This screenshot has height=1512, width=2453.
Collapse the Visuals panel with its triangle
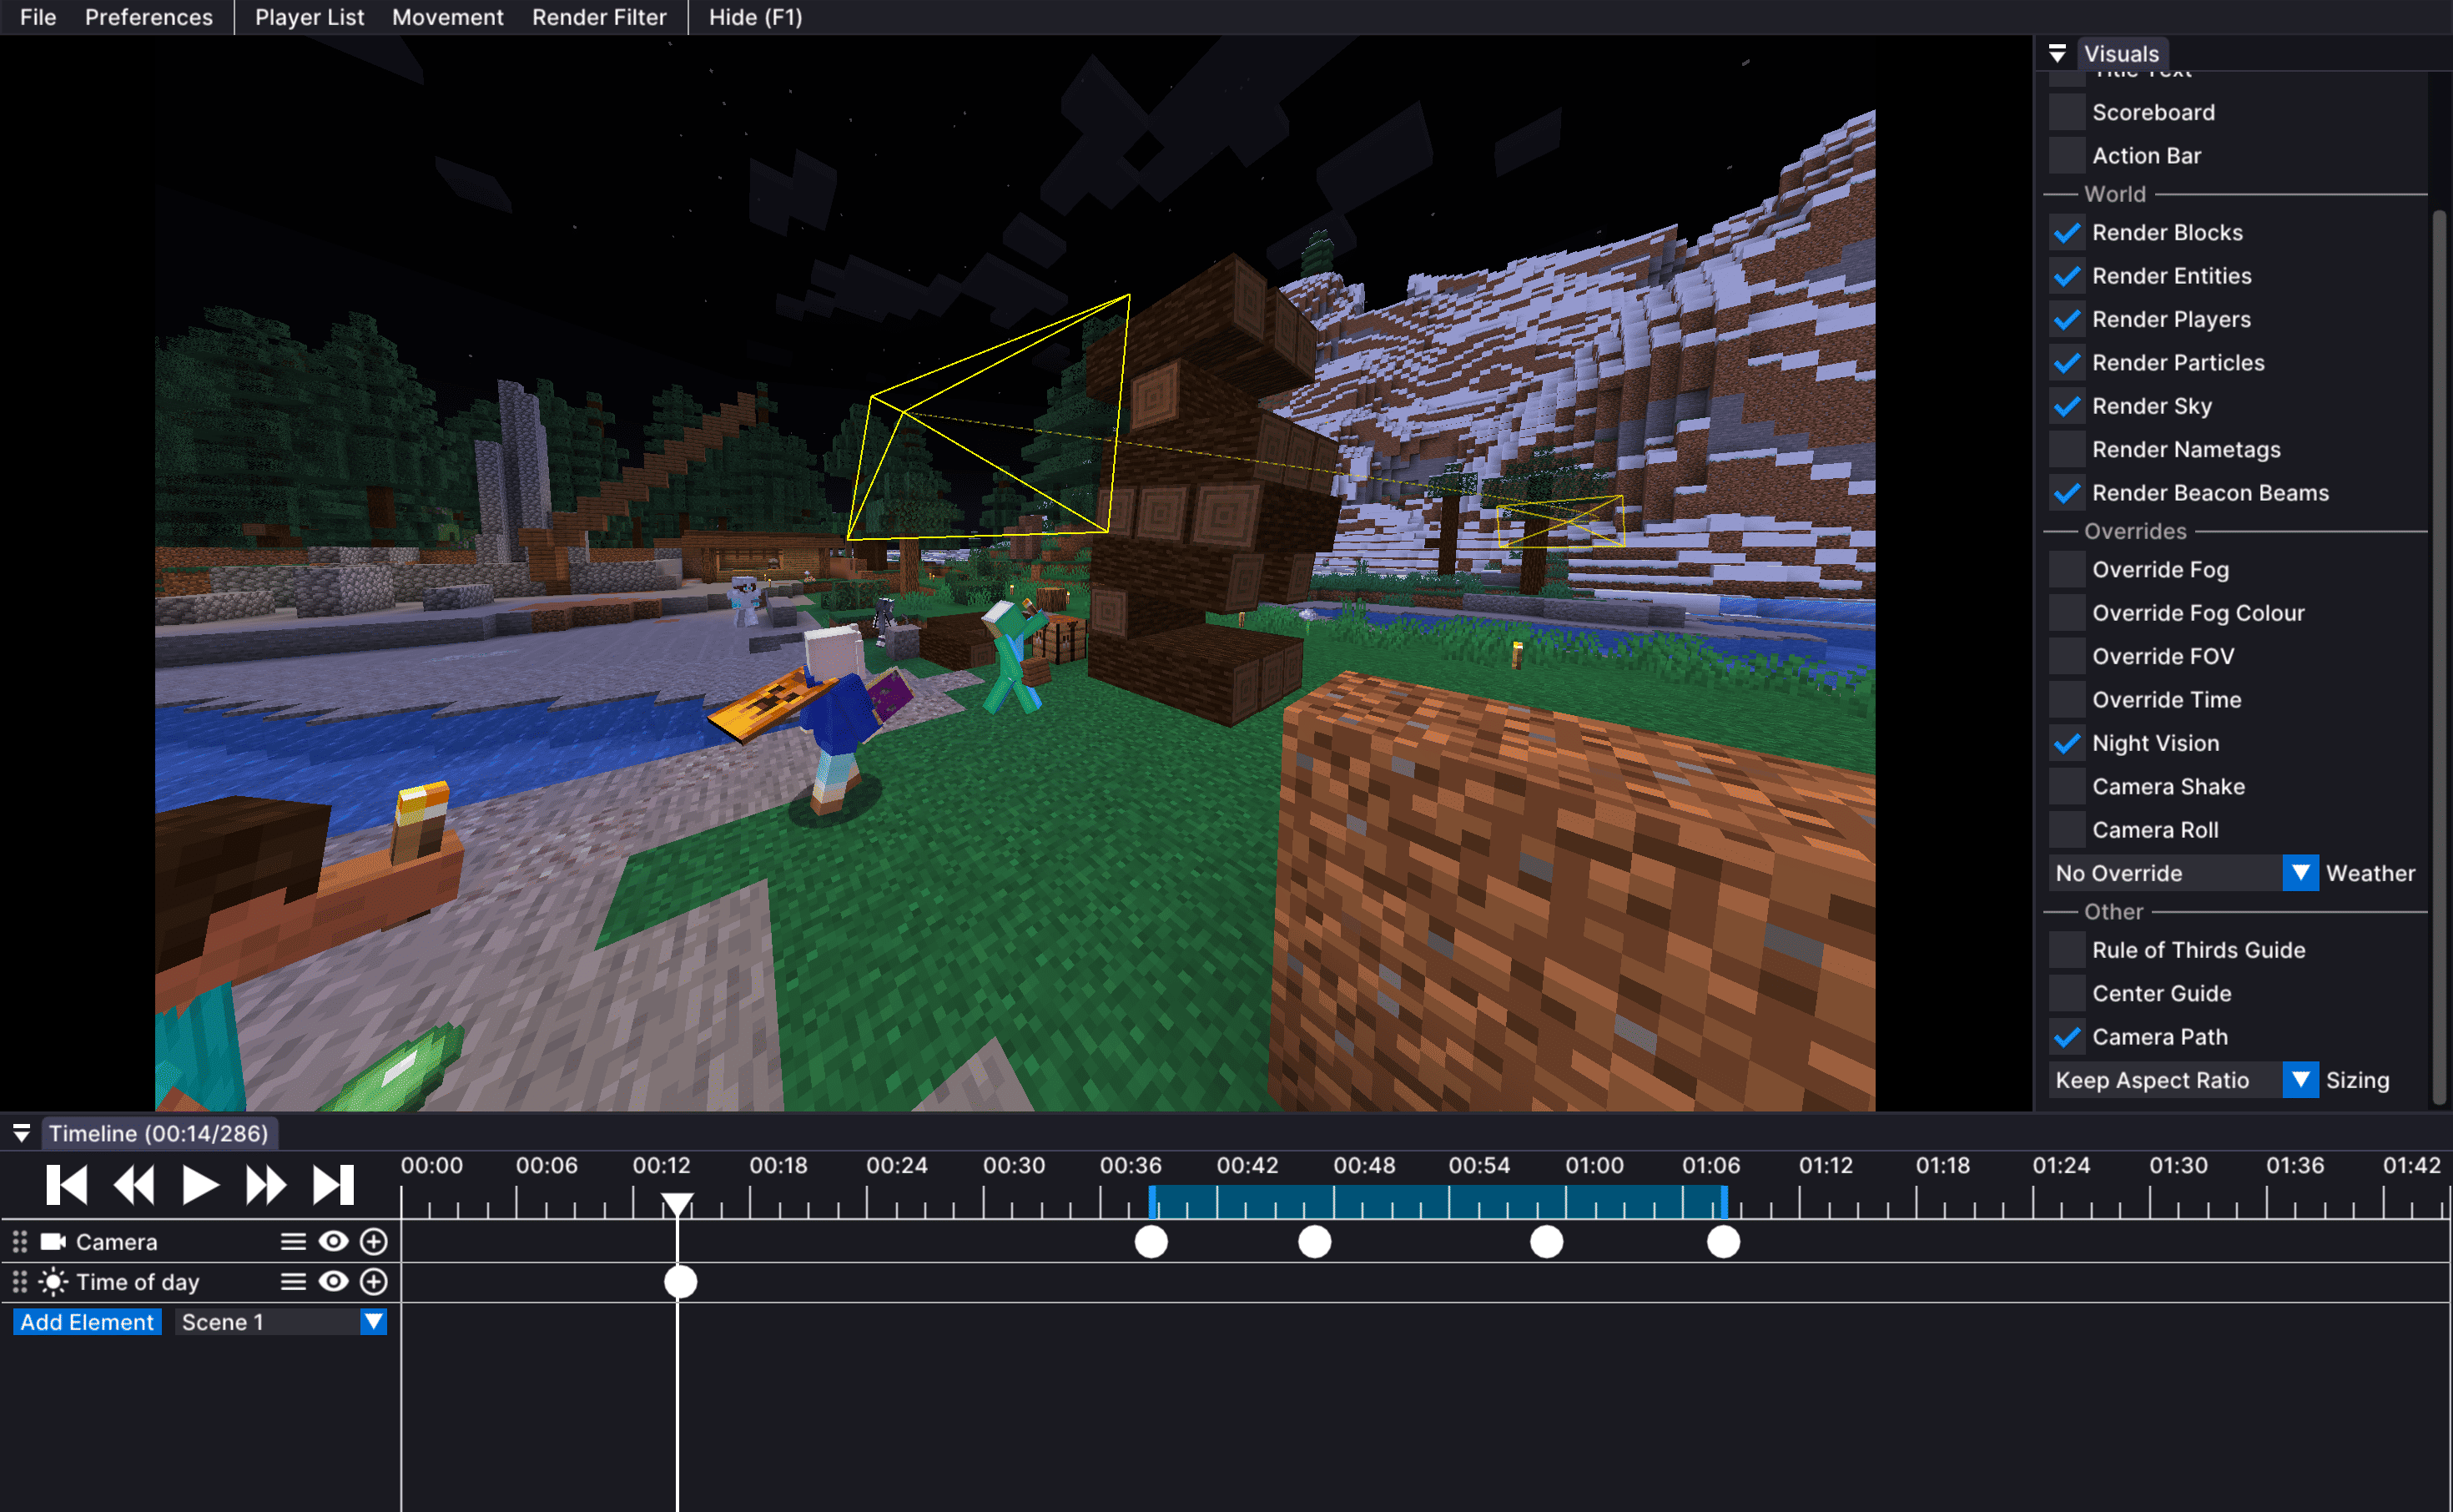2058,54
